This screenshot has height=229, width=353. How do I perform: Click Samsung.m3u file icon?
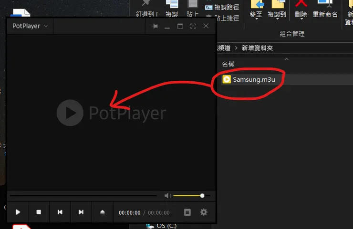click(x=227, y=79)
